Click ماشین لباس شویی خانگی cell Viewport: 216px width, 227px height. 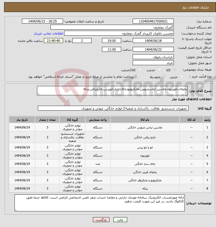tap(145, 127)
